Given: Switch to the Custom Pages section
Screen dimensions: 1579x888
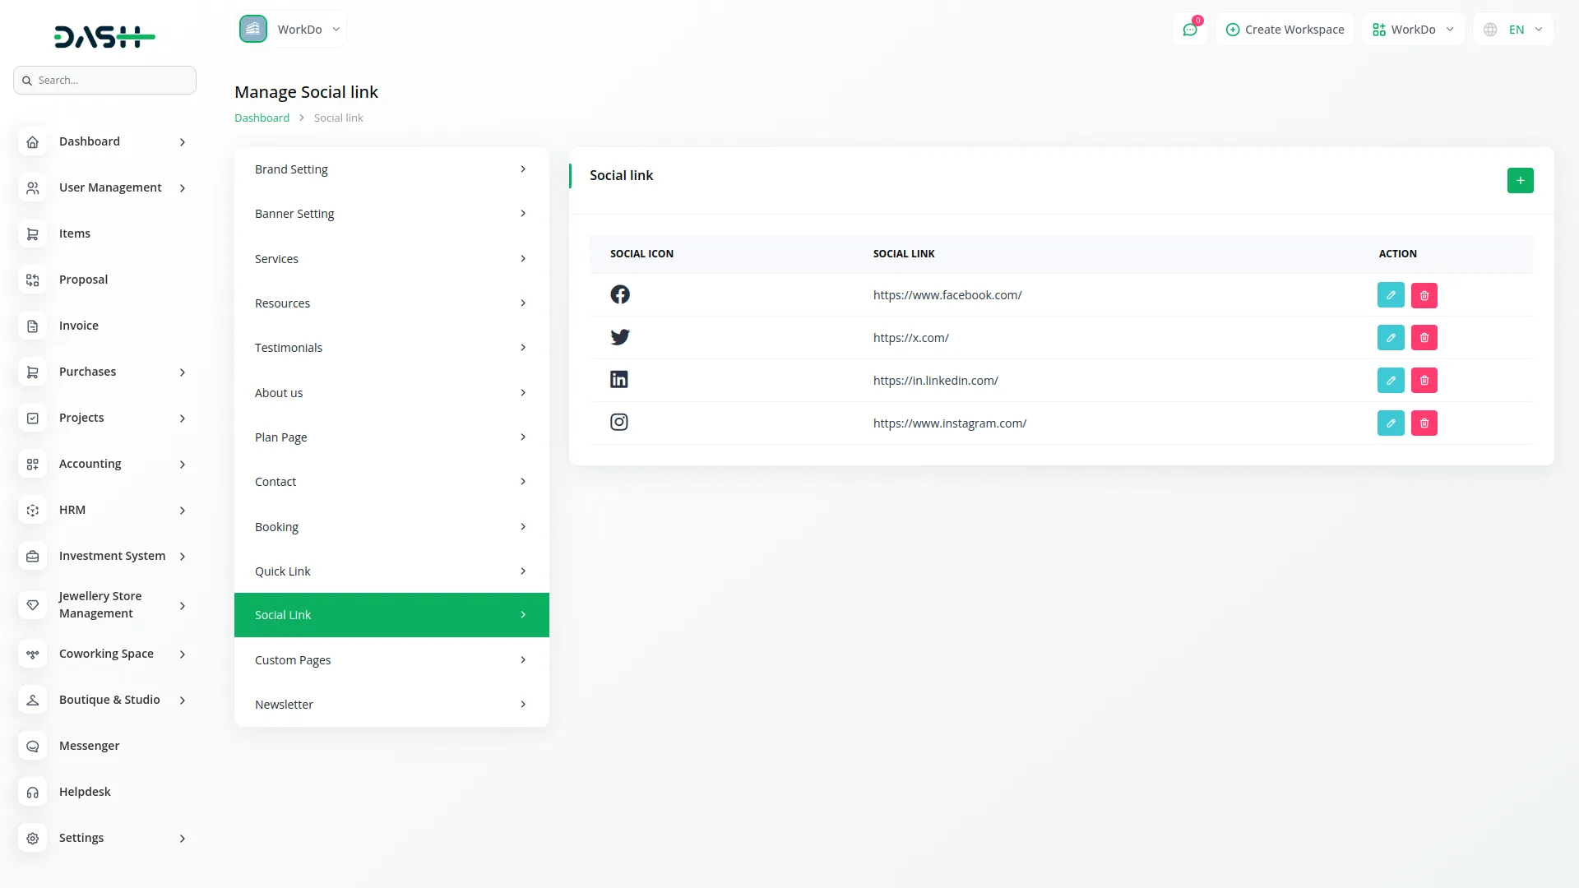Looking at the screenshot, I should pos(391,659).
